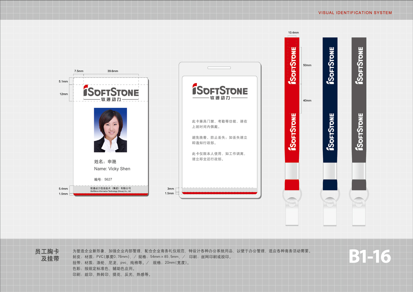Click the upper logo on the red lanyard
Viewport: 413px width, 292px height.
pyautogui.click(x=292, y=66)
